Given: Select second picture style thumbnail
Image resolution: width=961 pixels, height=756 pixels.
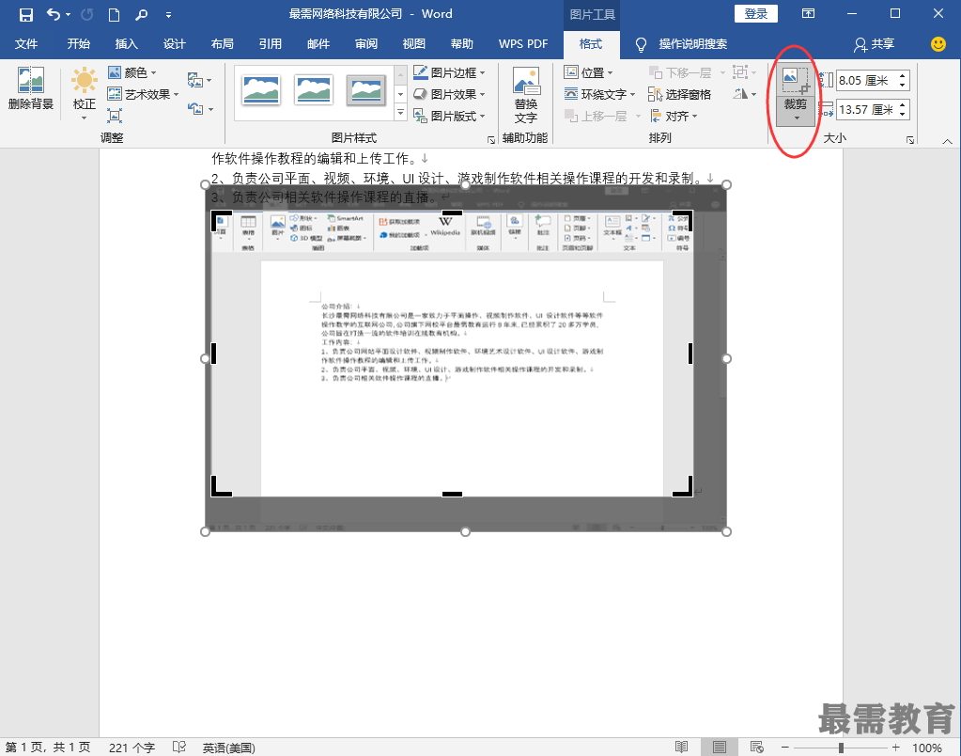Looking at the screenshot, I should tap(314, 91).
